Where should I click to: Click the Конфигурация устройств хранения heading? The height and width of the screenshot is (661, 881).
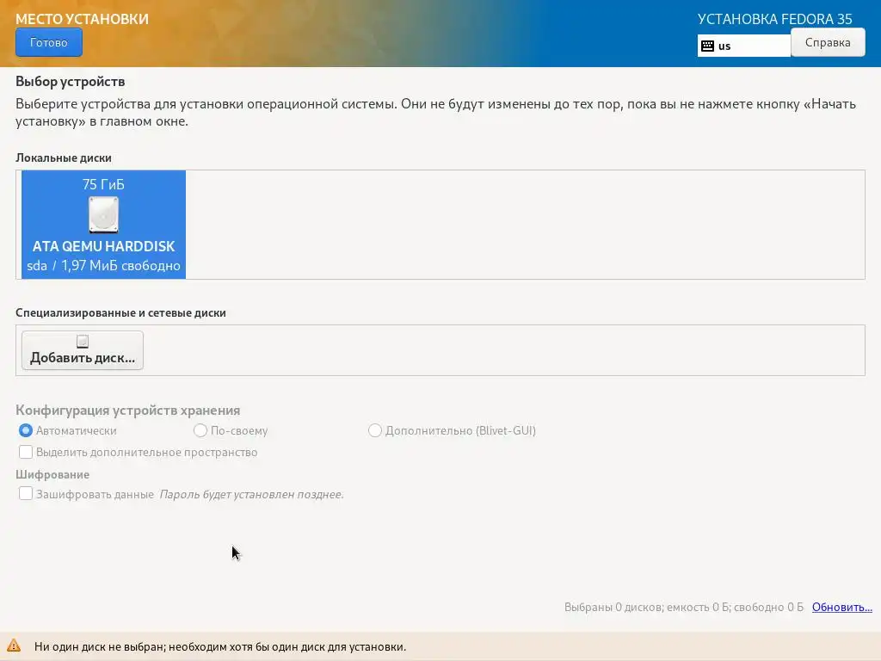(128, 411)
